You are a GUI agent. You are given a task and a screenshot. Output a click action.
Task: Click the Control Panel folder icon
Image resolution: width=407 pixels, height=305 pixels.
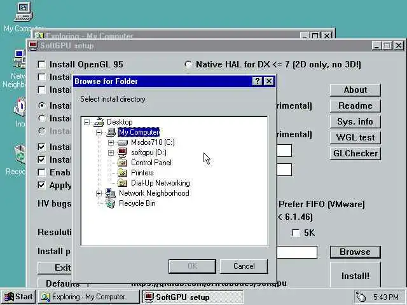pos(123,163)
